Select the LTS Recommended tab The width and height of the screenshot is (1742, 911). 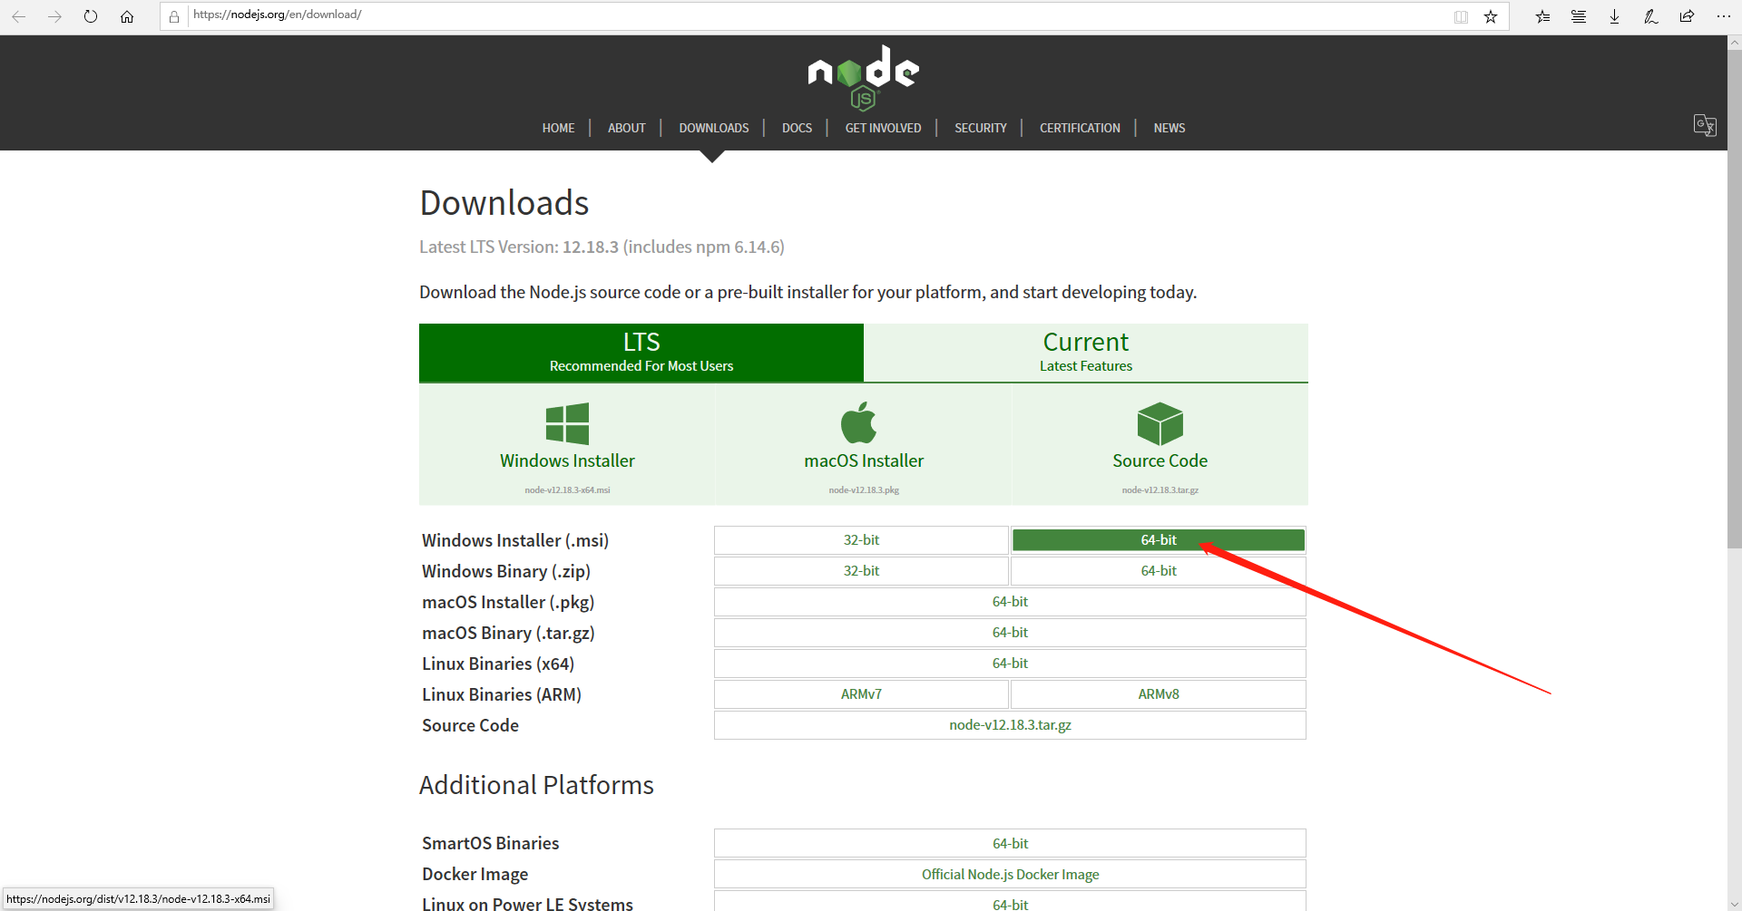pyautogui.click(x=641, y=353)
